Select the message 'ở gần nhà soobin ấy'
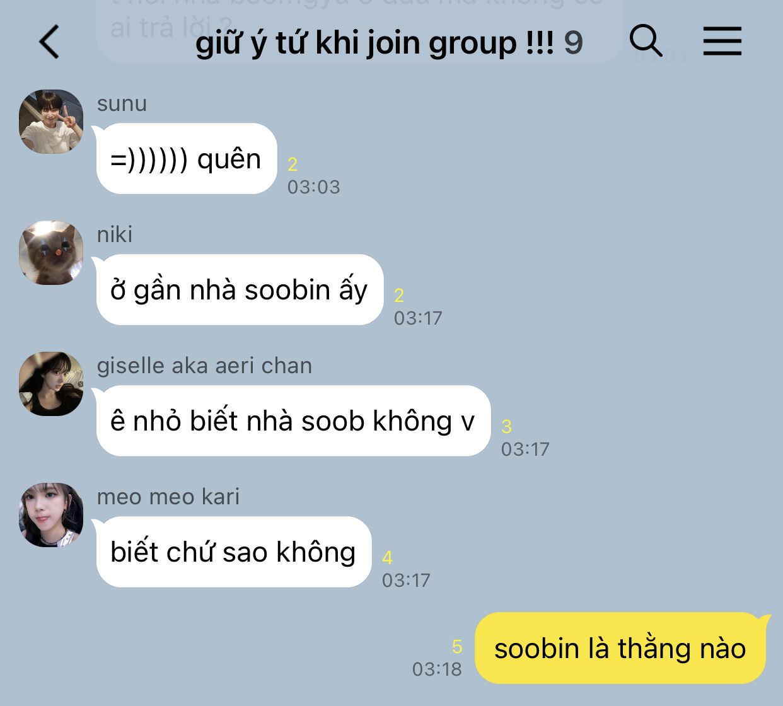783x706 pixels. (240, 290)
